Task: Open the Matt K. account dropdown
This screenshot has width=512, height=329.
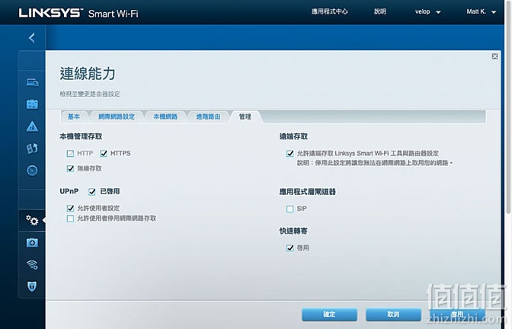Action: click(x=482, y=11)
